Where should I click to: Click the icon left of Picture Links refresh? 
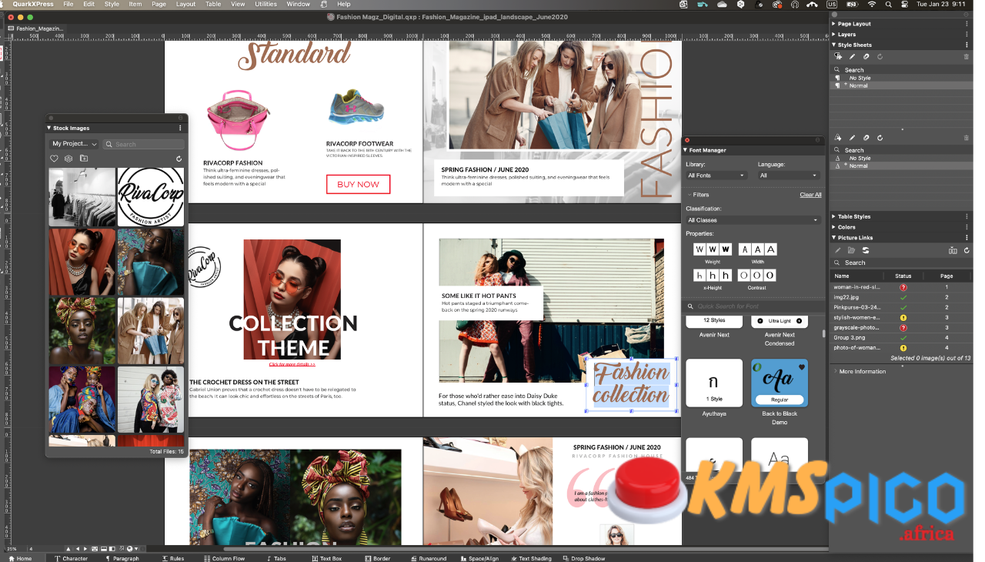pyautogui.click(x=953, y=250)
